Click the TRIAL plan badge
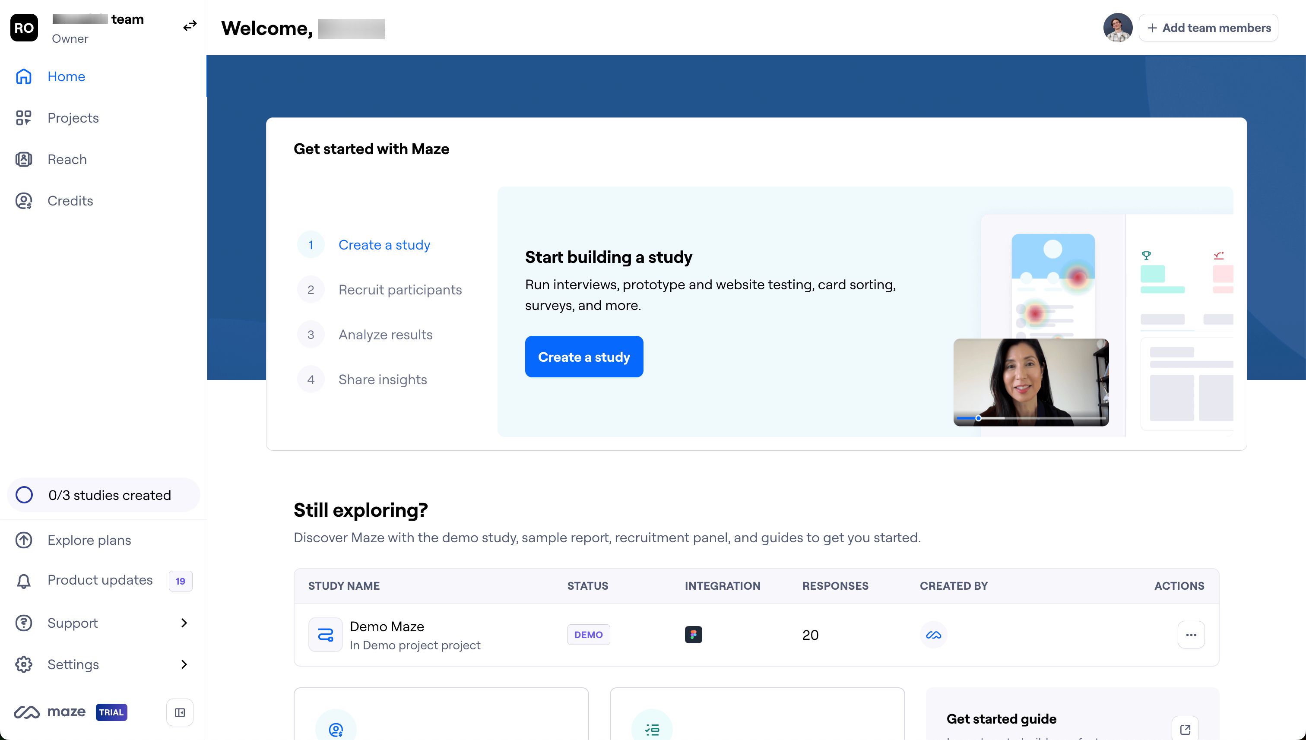1306x740 pixels. [111, 712]
